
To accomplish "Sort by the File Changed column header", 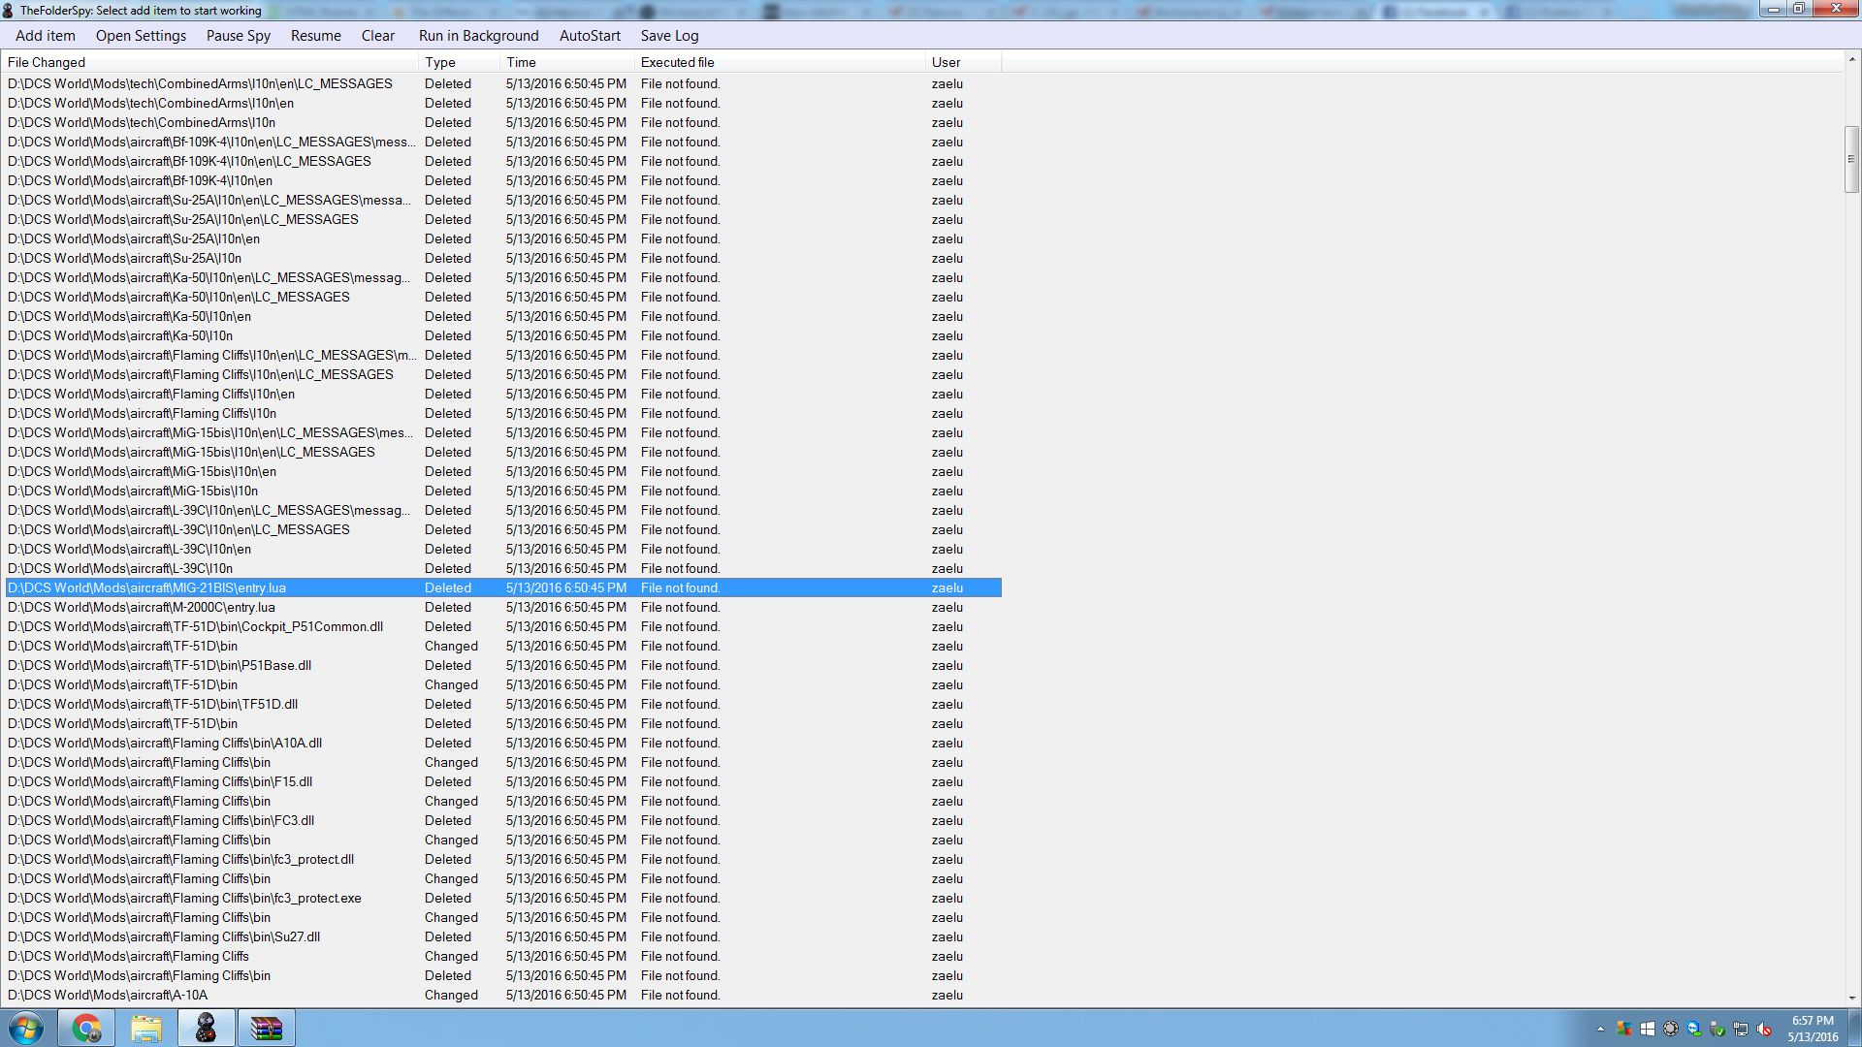I will (x=211, y=62).
